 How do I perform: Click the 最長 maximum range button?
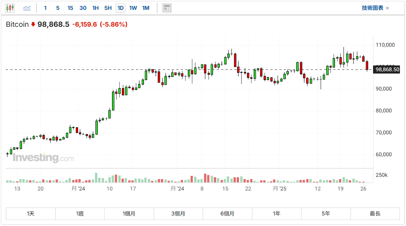point(375,214)
